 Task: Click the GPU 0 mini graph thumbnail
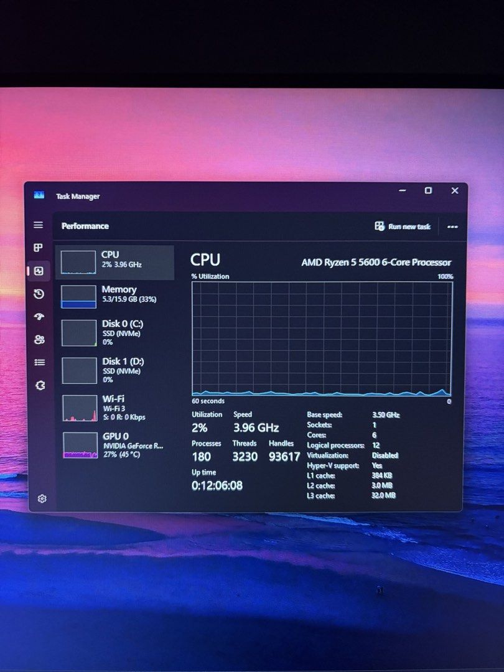(80, 446)
